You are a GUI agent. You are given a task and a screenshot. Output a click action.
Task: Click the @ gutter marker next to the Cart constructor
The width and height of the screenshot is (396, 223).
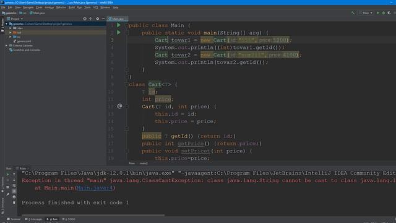[x=119, y=106]
